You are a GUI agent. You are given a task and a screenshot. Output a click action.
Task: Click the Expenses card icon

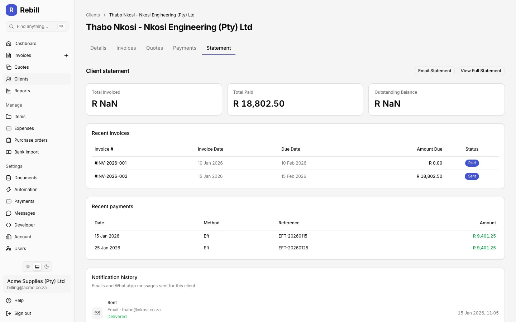click(x=9, y=128)
